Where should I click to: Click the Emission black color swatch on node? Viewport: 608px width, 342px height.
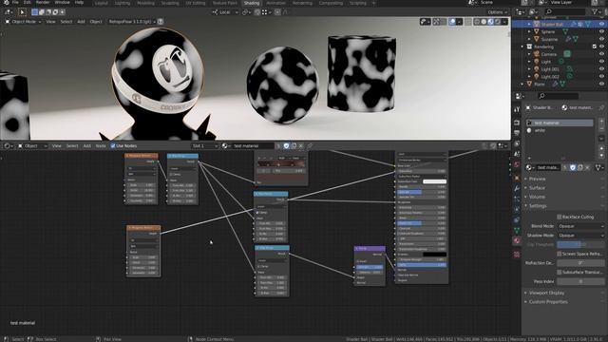[434, 255]
